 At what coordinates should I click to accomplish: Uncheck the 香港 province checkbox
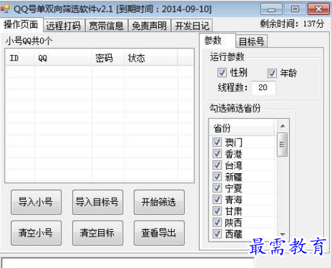[x=217, y=153]
